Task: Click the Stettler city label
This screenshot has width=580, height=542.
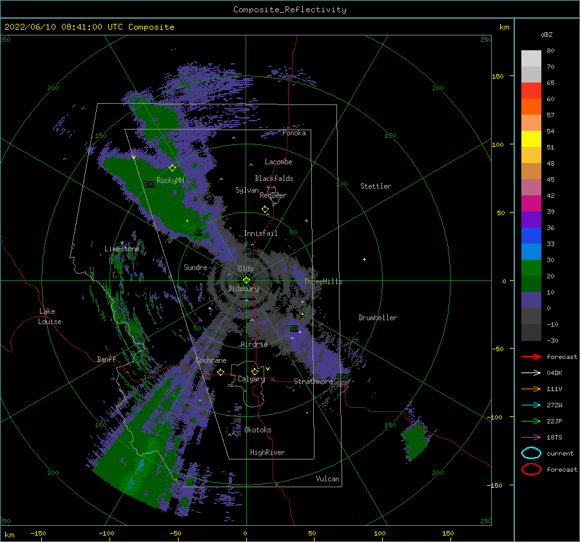Action: pos(376,186)
